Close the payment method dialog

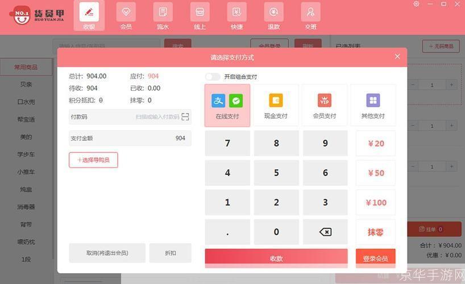coord(397,56)
